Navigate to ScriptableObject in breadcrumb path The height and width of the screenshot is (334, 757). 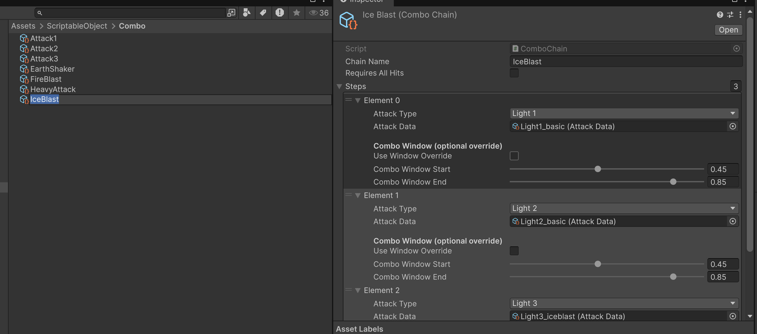coord(77,26)
